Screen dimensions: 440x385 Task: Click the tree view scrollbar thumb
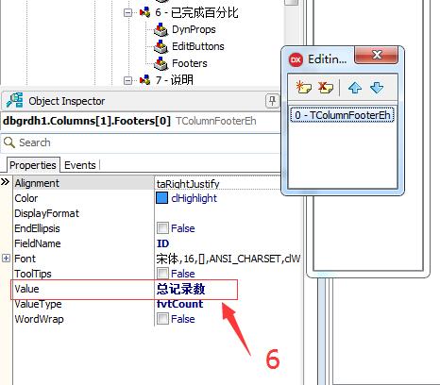click(x=291, y=3)
